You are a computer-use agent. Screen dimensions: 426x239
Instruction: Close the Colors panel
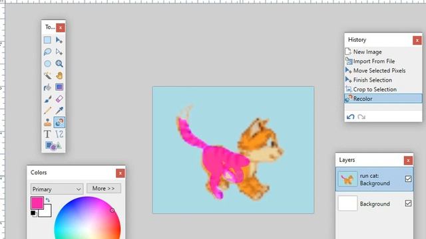pyautogui.click(x=120, y=173)
